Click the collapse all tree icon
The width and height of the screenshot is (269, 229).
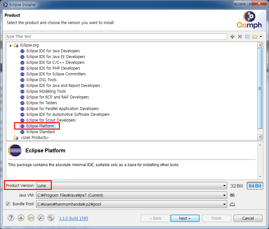pyautogui.click(x=247, y=37)
